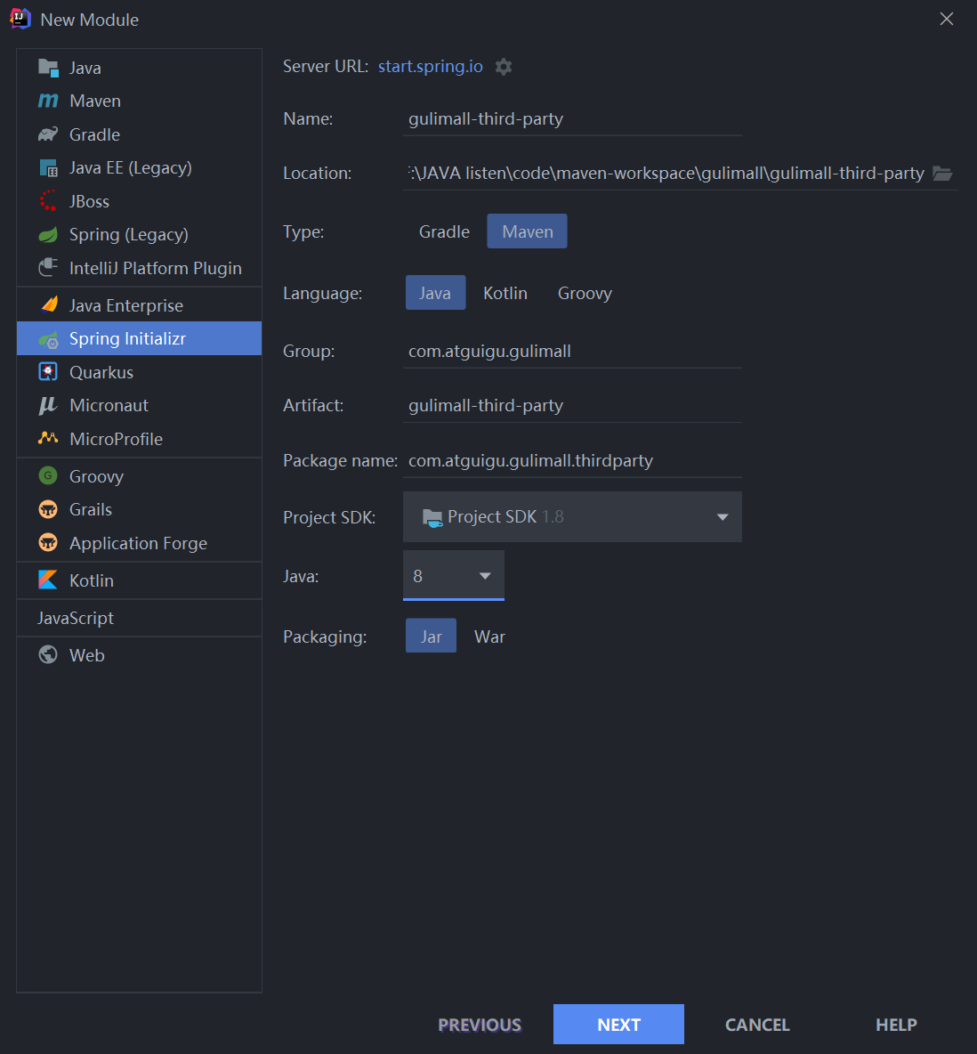Click the NEXT button
The width and height of the screenshot is (977, 1054).
(x=619, y=1025)
